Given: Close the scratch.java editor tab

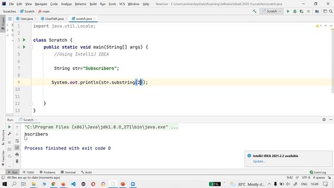Looking at the screenshot, I should pyautogui.click(x=94, y=19).
